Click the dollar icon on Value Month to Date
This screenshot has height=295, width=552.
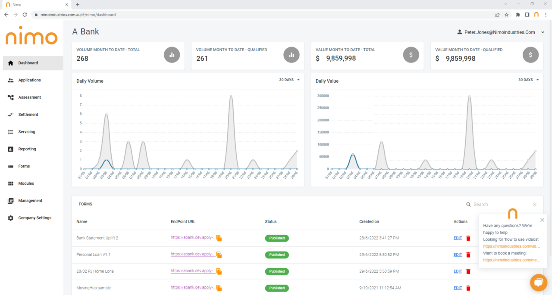[x=411, y=55]
